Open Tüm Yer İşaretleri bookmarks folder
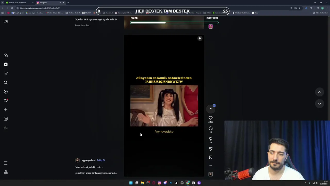Image resolution: width=330 pixels, height=186 pixels. [320, 13]
